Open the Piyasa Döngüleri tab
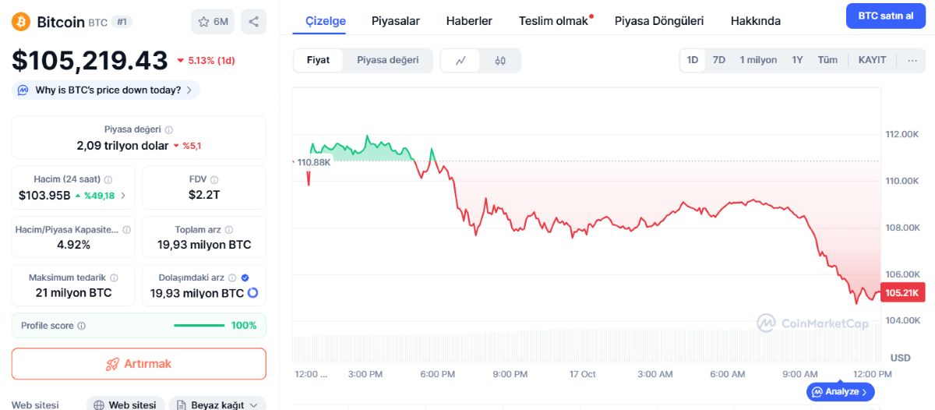Viewport: 935px width, 410px height. point(659,21)
